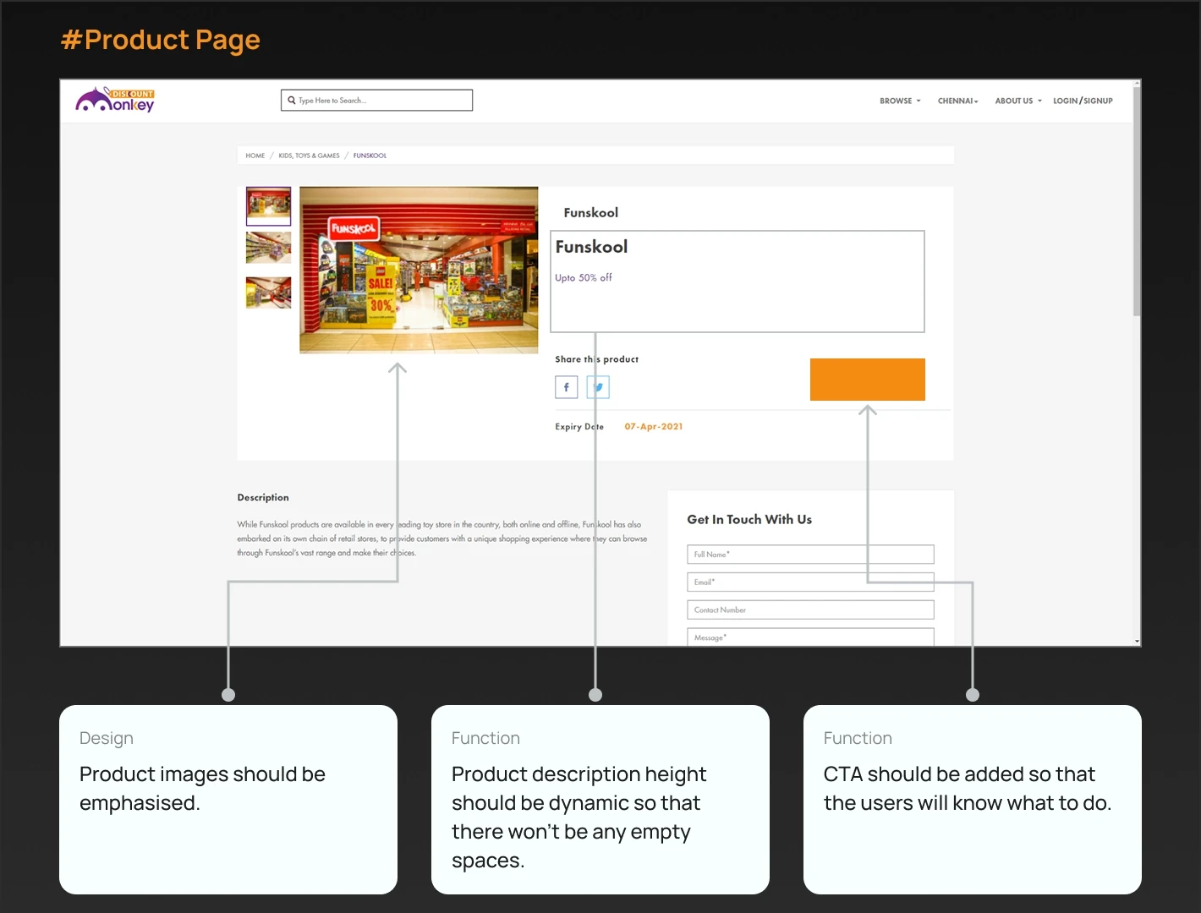Share product on Twitter icon
This screenshot has height=913, width=1201.
598,387
